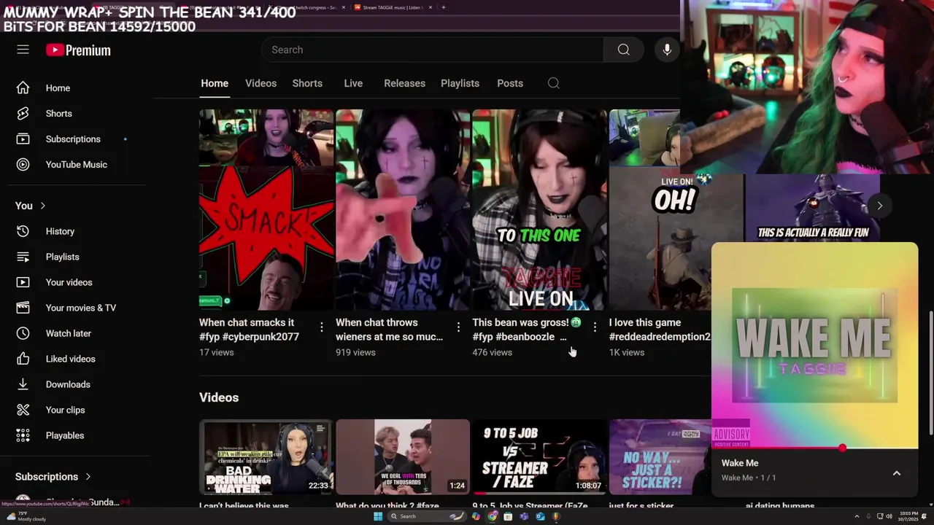Image resolution: width=934 pixels, height=525 pixels.
Task: Expand the You section chevron
Action: (x=42, y=206)
